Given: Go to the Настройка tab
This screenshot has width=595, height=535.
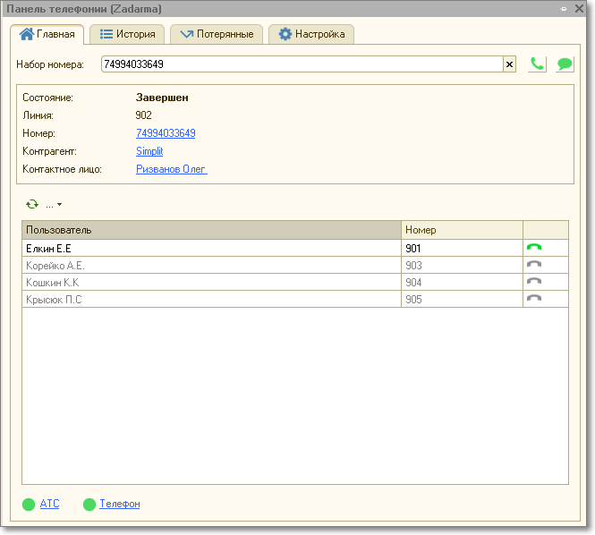Looking at the screenshot, I should [x=311, y=35].
